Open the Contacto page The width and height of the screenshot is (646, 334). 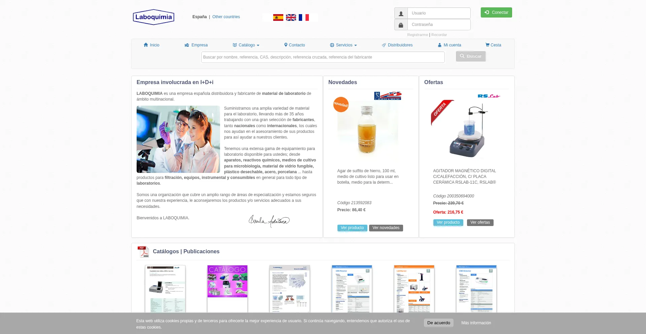point(294,45)
